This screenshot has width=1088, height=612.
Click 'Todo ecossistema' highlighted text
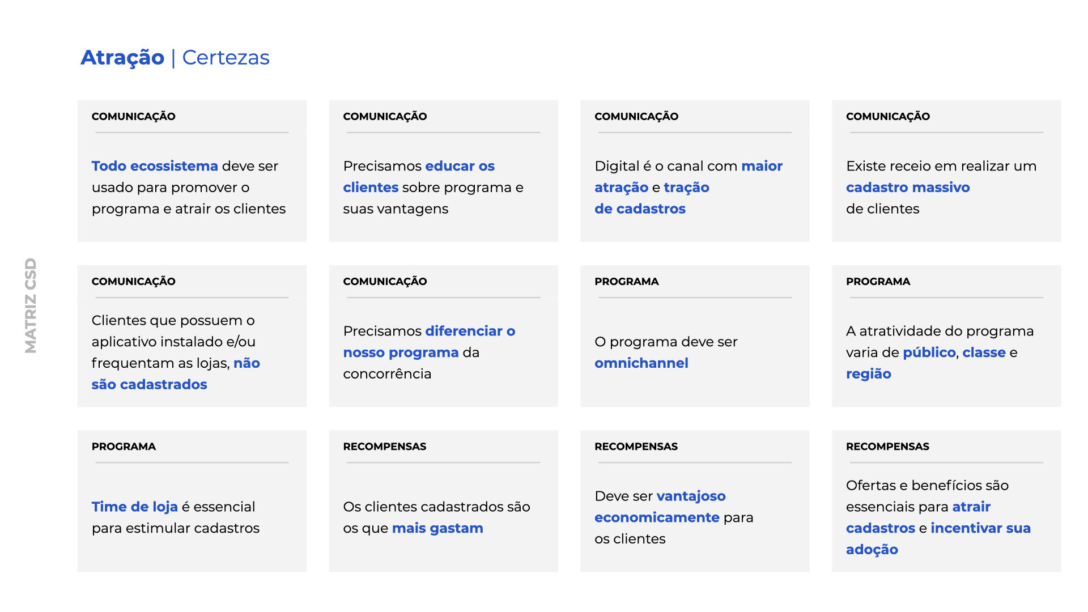[155, 166]
